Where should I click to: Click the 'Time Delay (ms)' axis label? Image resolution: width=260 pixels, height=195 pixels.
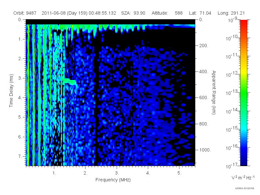click(x=11, y=91)
